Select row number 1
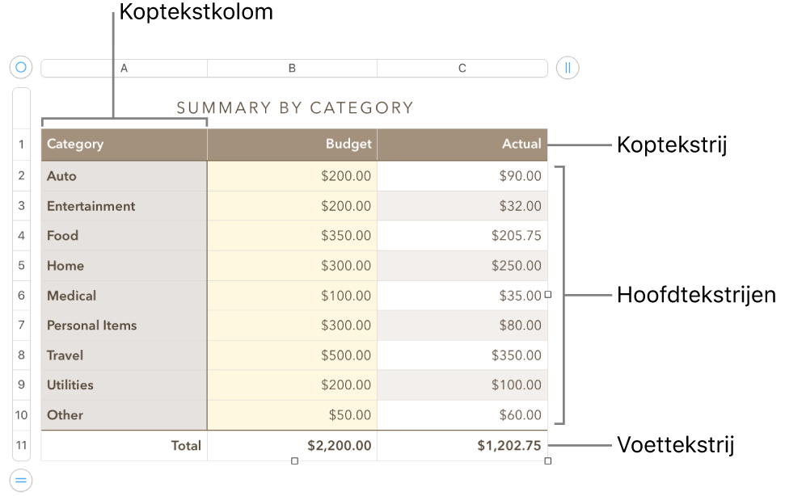The height and width of the screenshot is (496, 785). [x=20, y=143]
